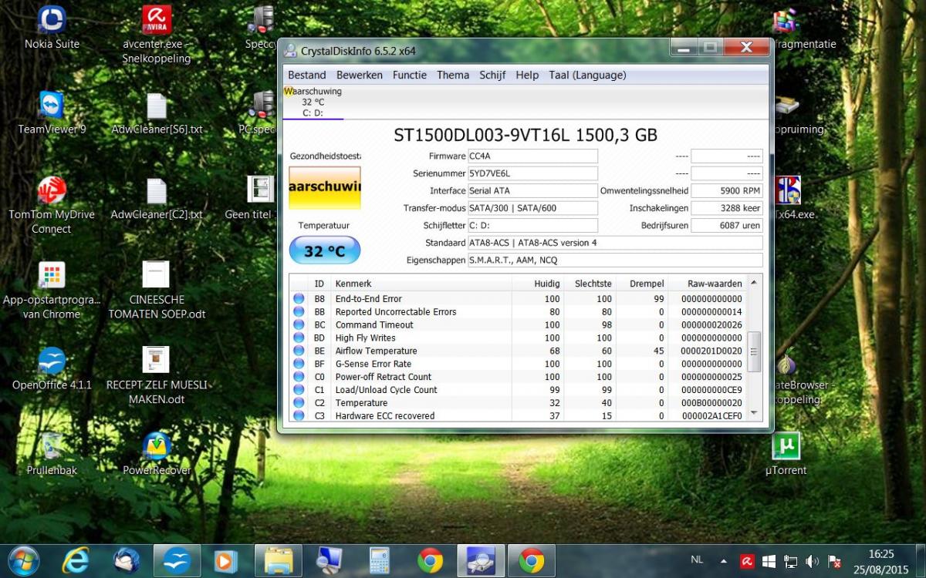The height and width of the screenshot is (578, 926).
Task: Open the Prullenbak recycle bin
Action: click(x=52, y=446)
